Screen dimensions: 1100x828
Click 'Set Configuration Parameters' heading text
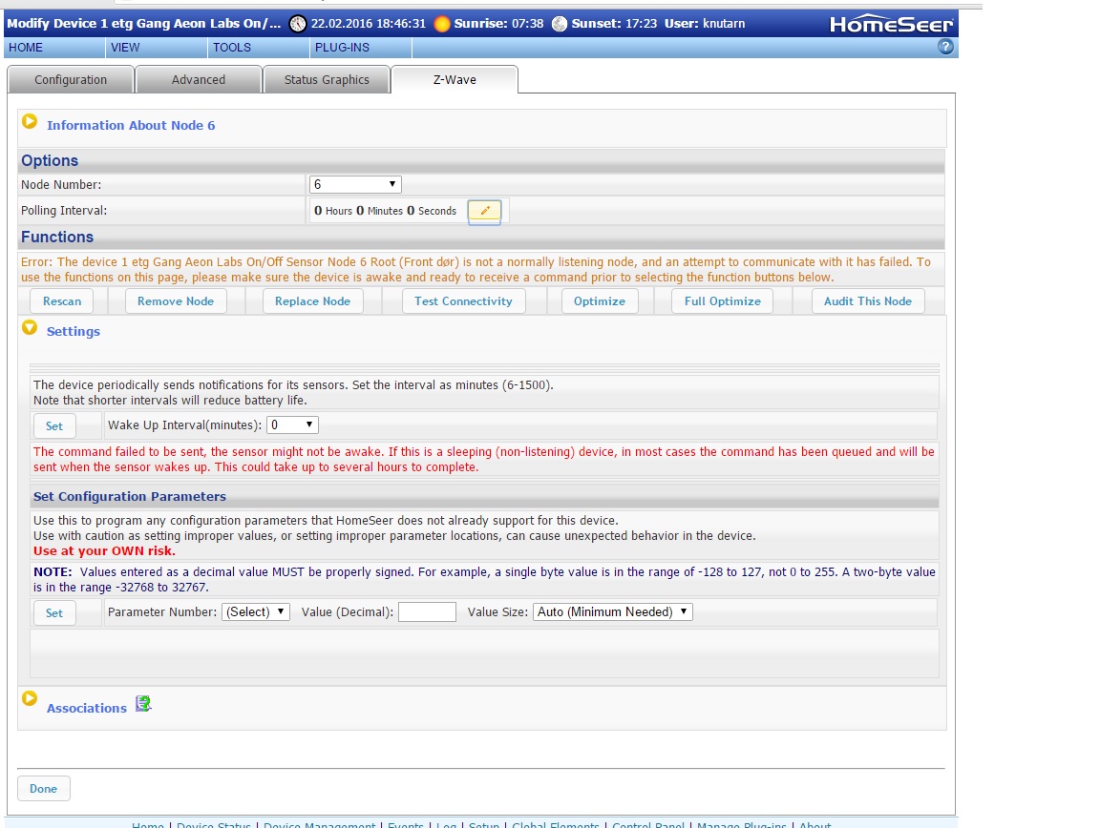click(x=130, y=496)
